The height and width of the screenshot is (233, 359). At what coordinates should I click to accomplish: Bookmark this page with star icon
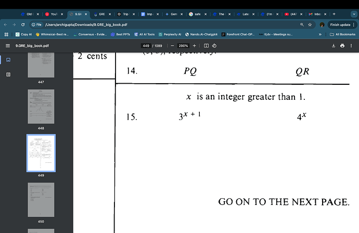(x=310, y=25)
